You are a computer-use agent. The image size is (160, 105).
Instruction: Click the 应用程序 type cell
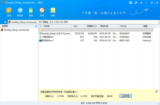coord(147,33)
